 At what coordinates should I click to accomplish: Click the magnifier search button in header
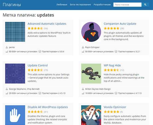(145, 5)
